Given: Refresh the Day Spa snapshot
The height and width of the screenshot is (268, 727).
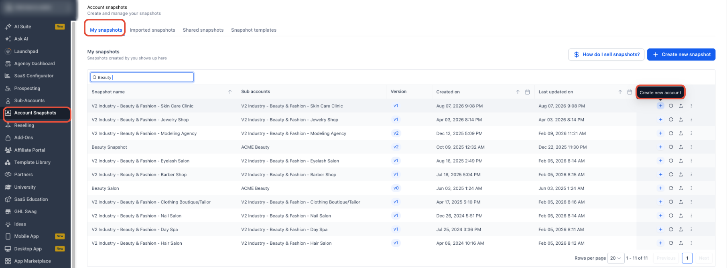Looking at the screenshot, I should coord(671,230).
